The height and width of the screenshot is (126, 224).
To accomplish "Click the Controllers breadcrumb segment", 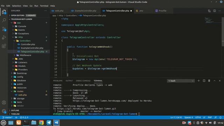I will tap(71, 15).
